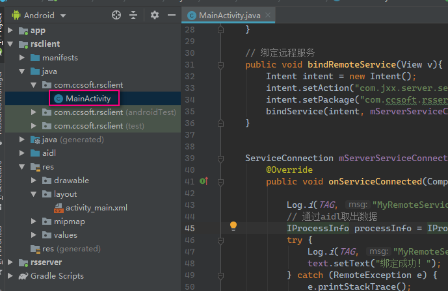Click on bindRemoteService method name
The height and width of the screenshot is (291, 448).
point(352,65)
